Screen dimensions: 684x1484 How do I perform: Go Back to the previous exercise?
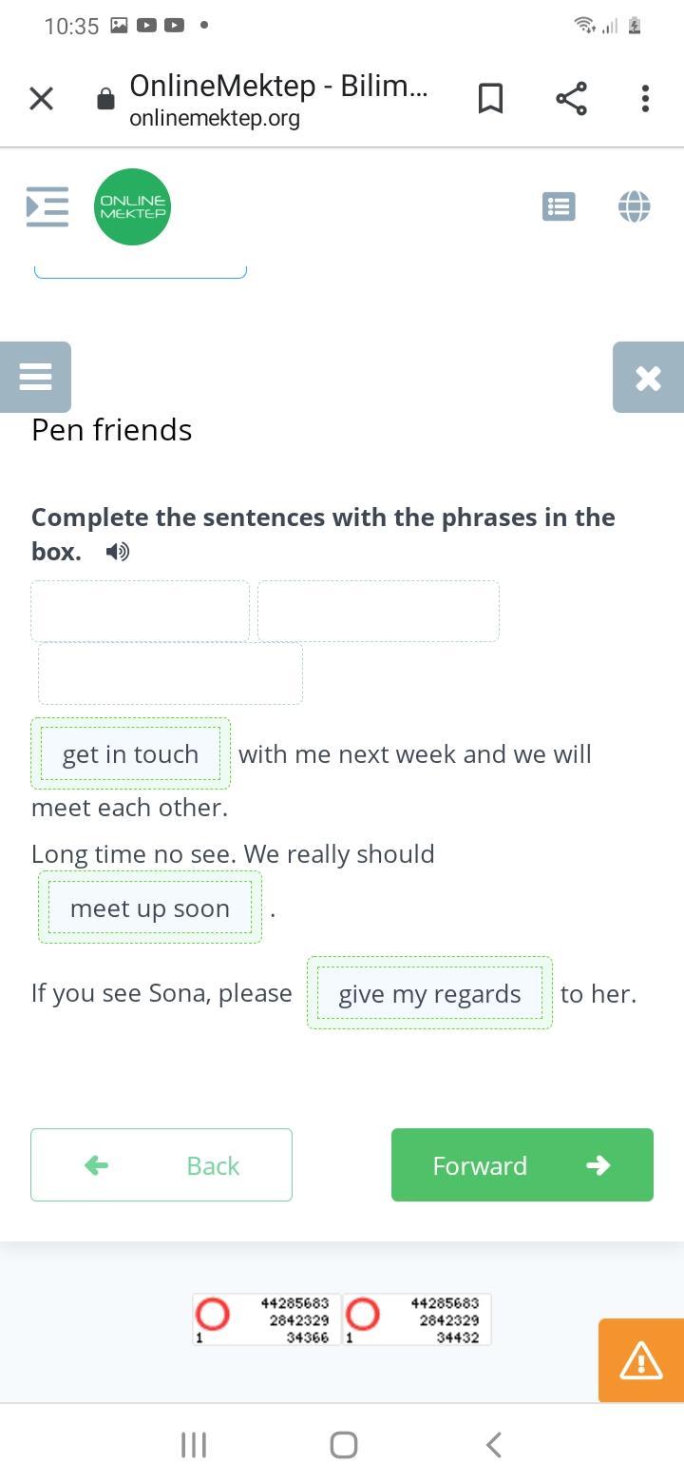point(161,1164)
